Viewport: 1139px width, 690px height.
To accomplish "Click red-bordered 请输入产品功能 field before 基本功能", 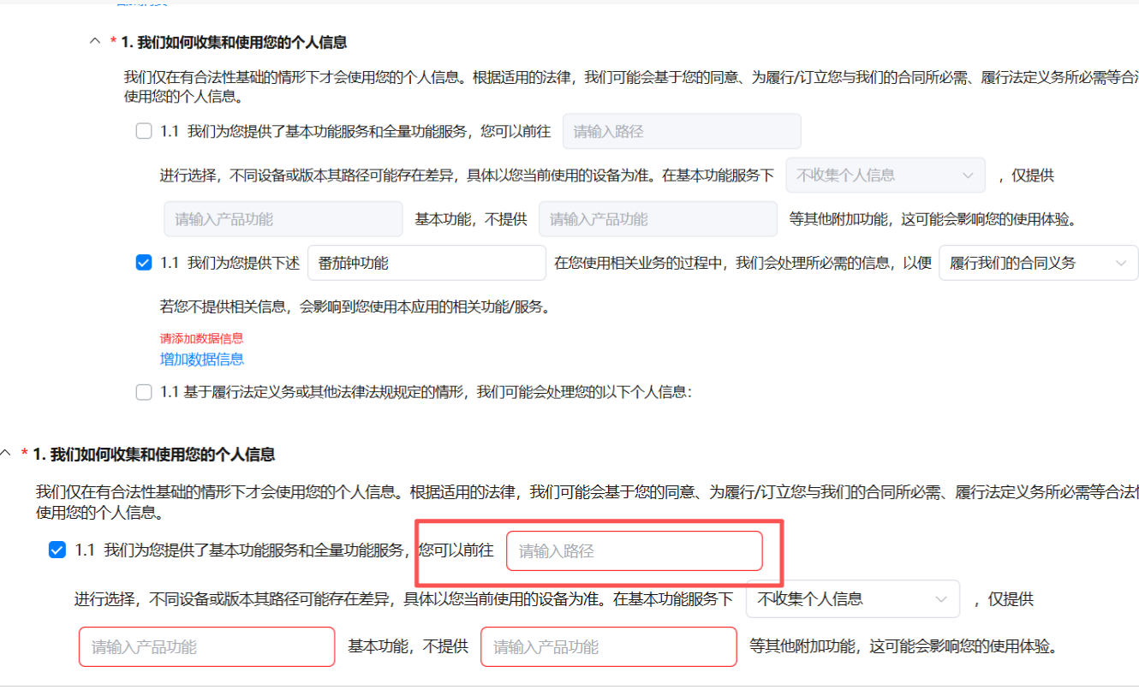I will [206, 647].
